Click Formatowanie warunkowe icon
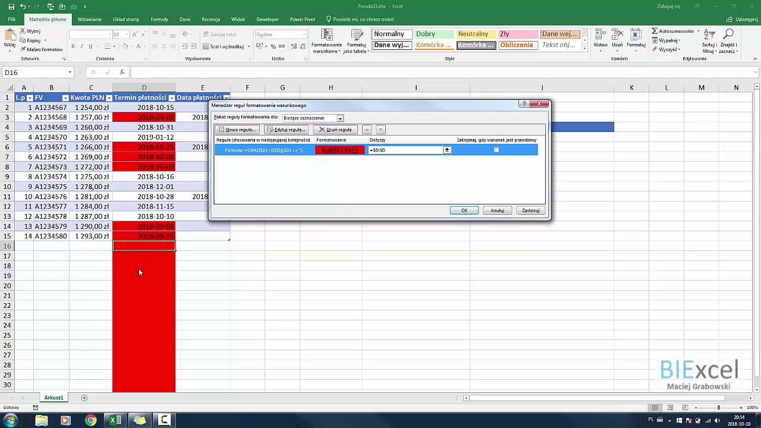This screenshot has width=761, height=428. coord(326,34)
